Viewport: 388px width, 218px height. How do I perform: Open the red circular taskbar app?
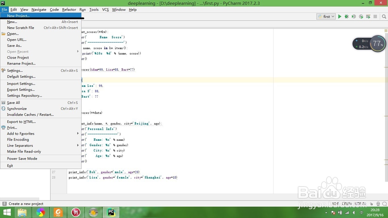click(76, 212)
